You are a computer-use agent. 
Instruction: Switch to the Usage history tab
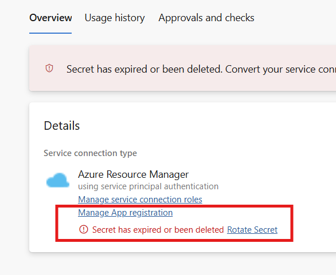tap(115, 18)
